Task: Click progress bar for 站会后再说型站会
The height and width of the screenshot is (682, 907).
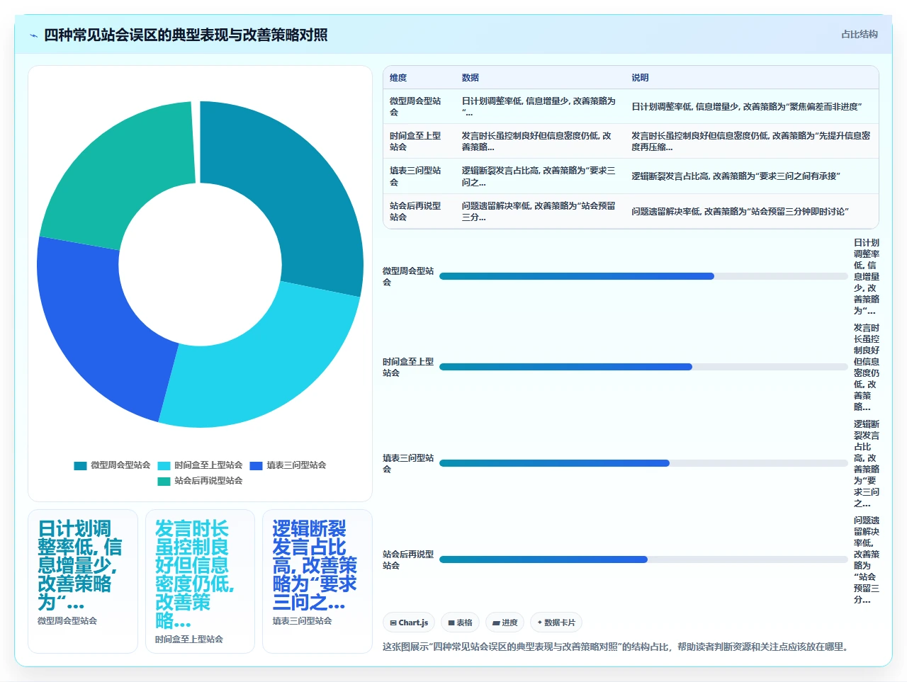Action: coord(643,559)
